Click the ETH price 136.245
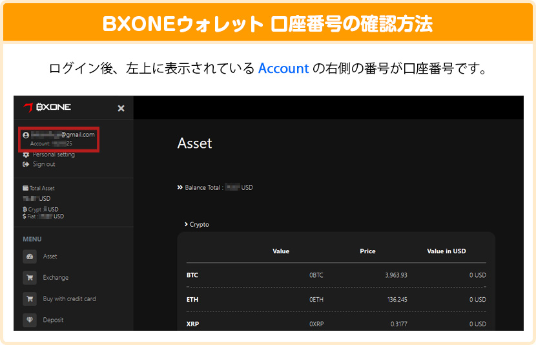The height and width of the screenshot is (345, 536). (x=397, y=300)
